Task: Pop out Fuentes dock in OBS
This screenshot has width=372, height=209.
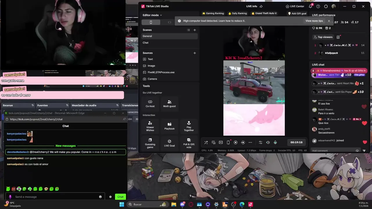Action: 67,105
